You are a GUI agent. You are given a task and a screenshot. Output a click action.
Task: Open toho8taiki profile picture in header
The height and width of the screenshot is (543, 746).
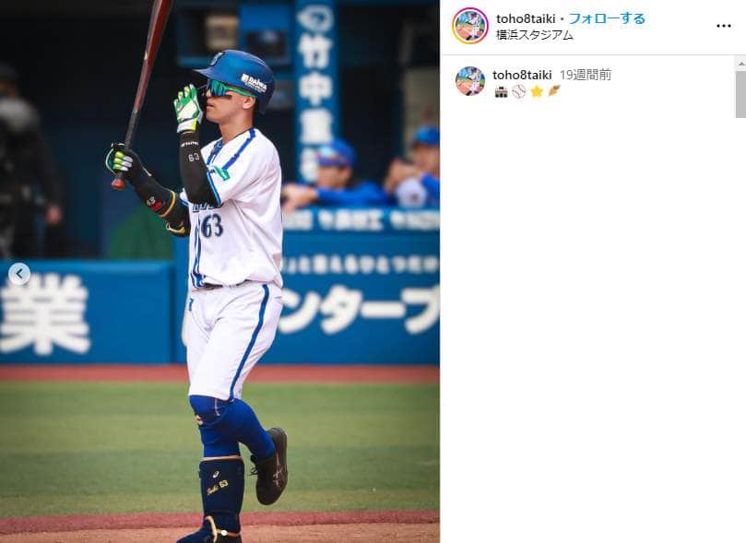[x=470, y=26]
